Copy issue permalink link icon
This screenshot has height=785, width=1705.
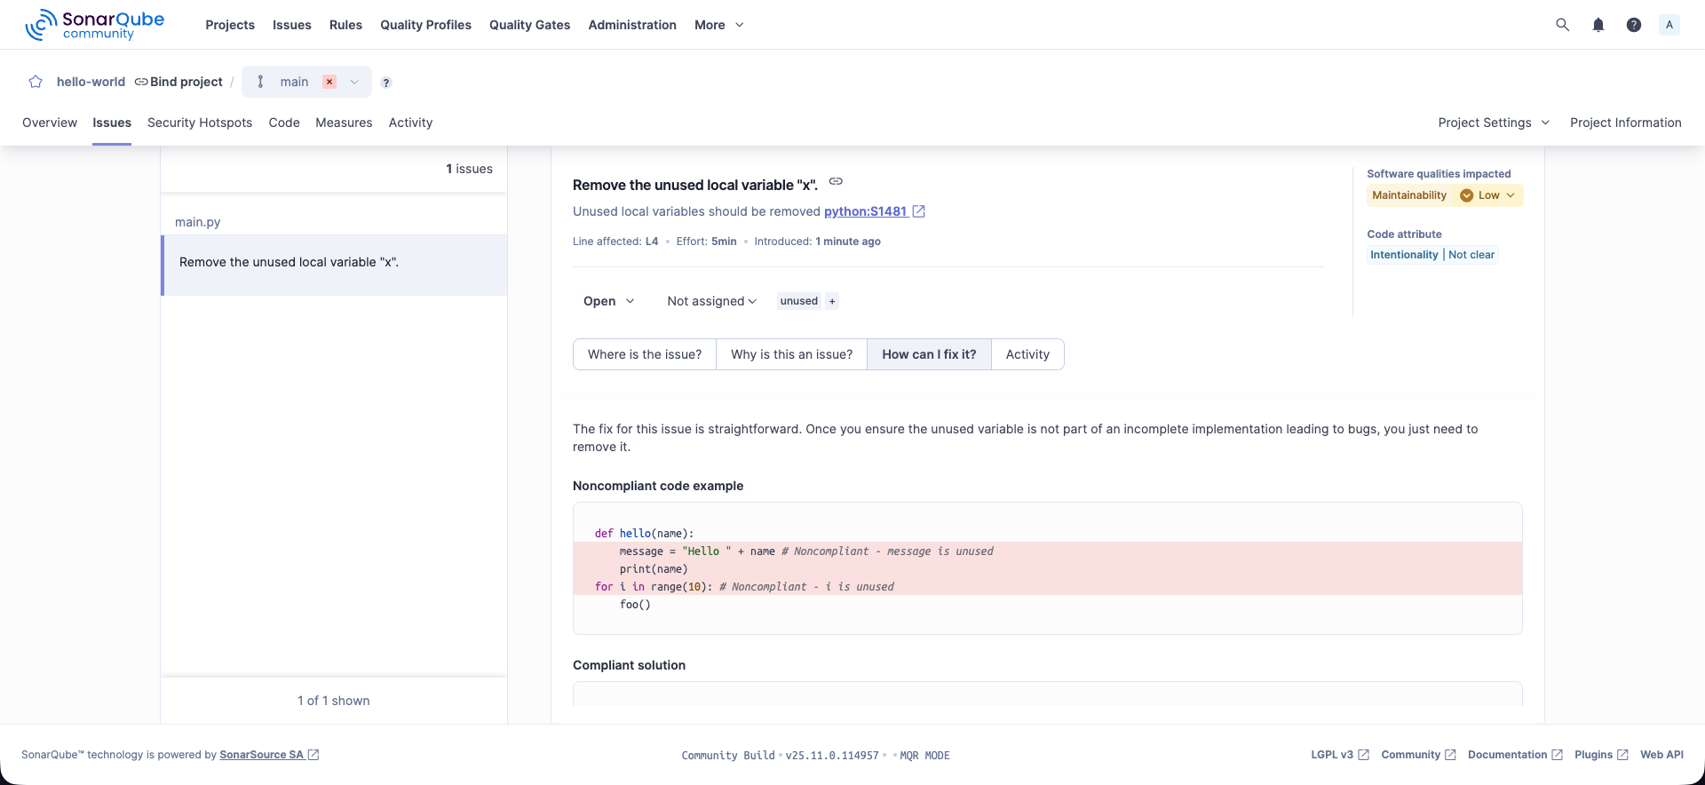(836, 181)
